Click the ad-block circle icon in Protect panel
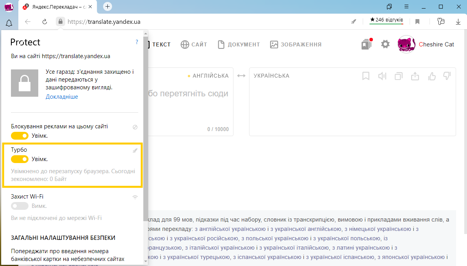 (x=135, y=127)
